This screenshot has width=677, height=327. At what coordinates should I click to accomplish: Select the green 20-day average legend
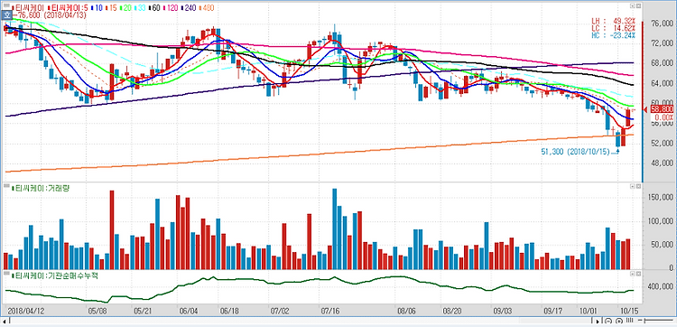[125, 8]
